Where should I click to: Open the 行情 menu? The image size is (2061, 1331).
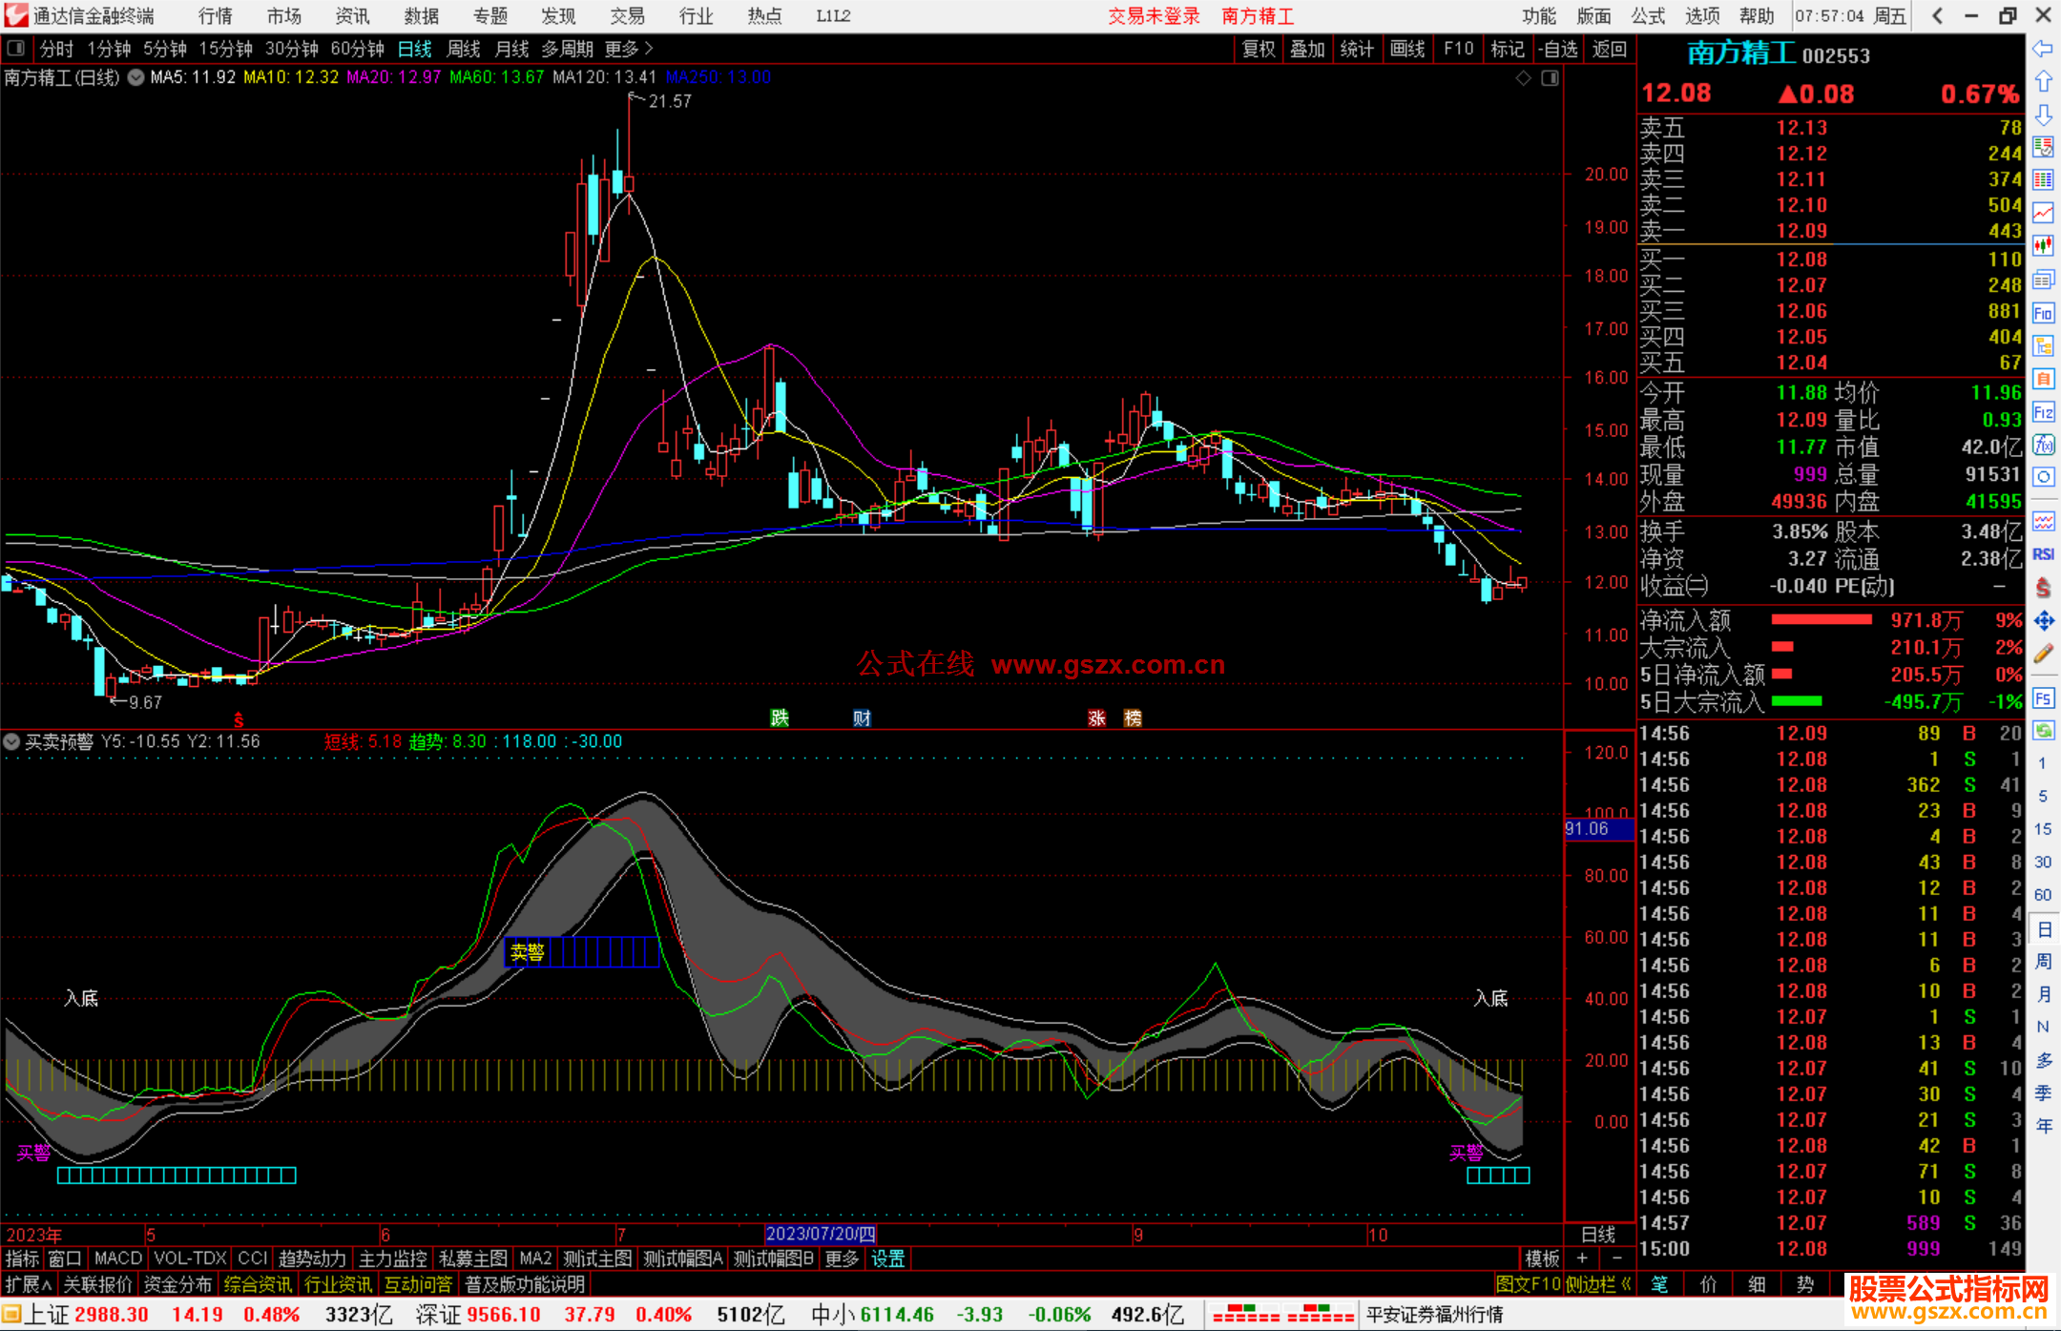[216, 16]
